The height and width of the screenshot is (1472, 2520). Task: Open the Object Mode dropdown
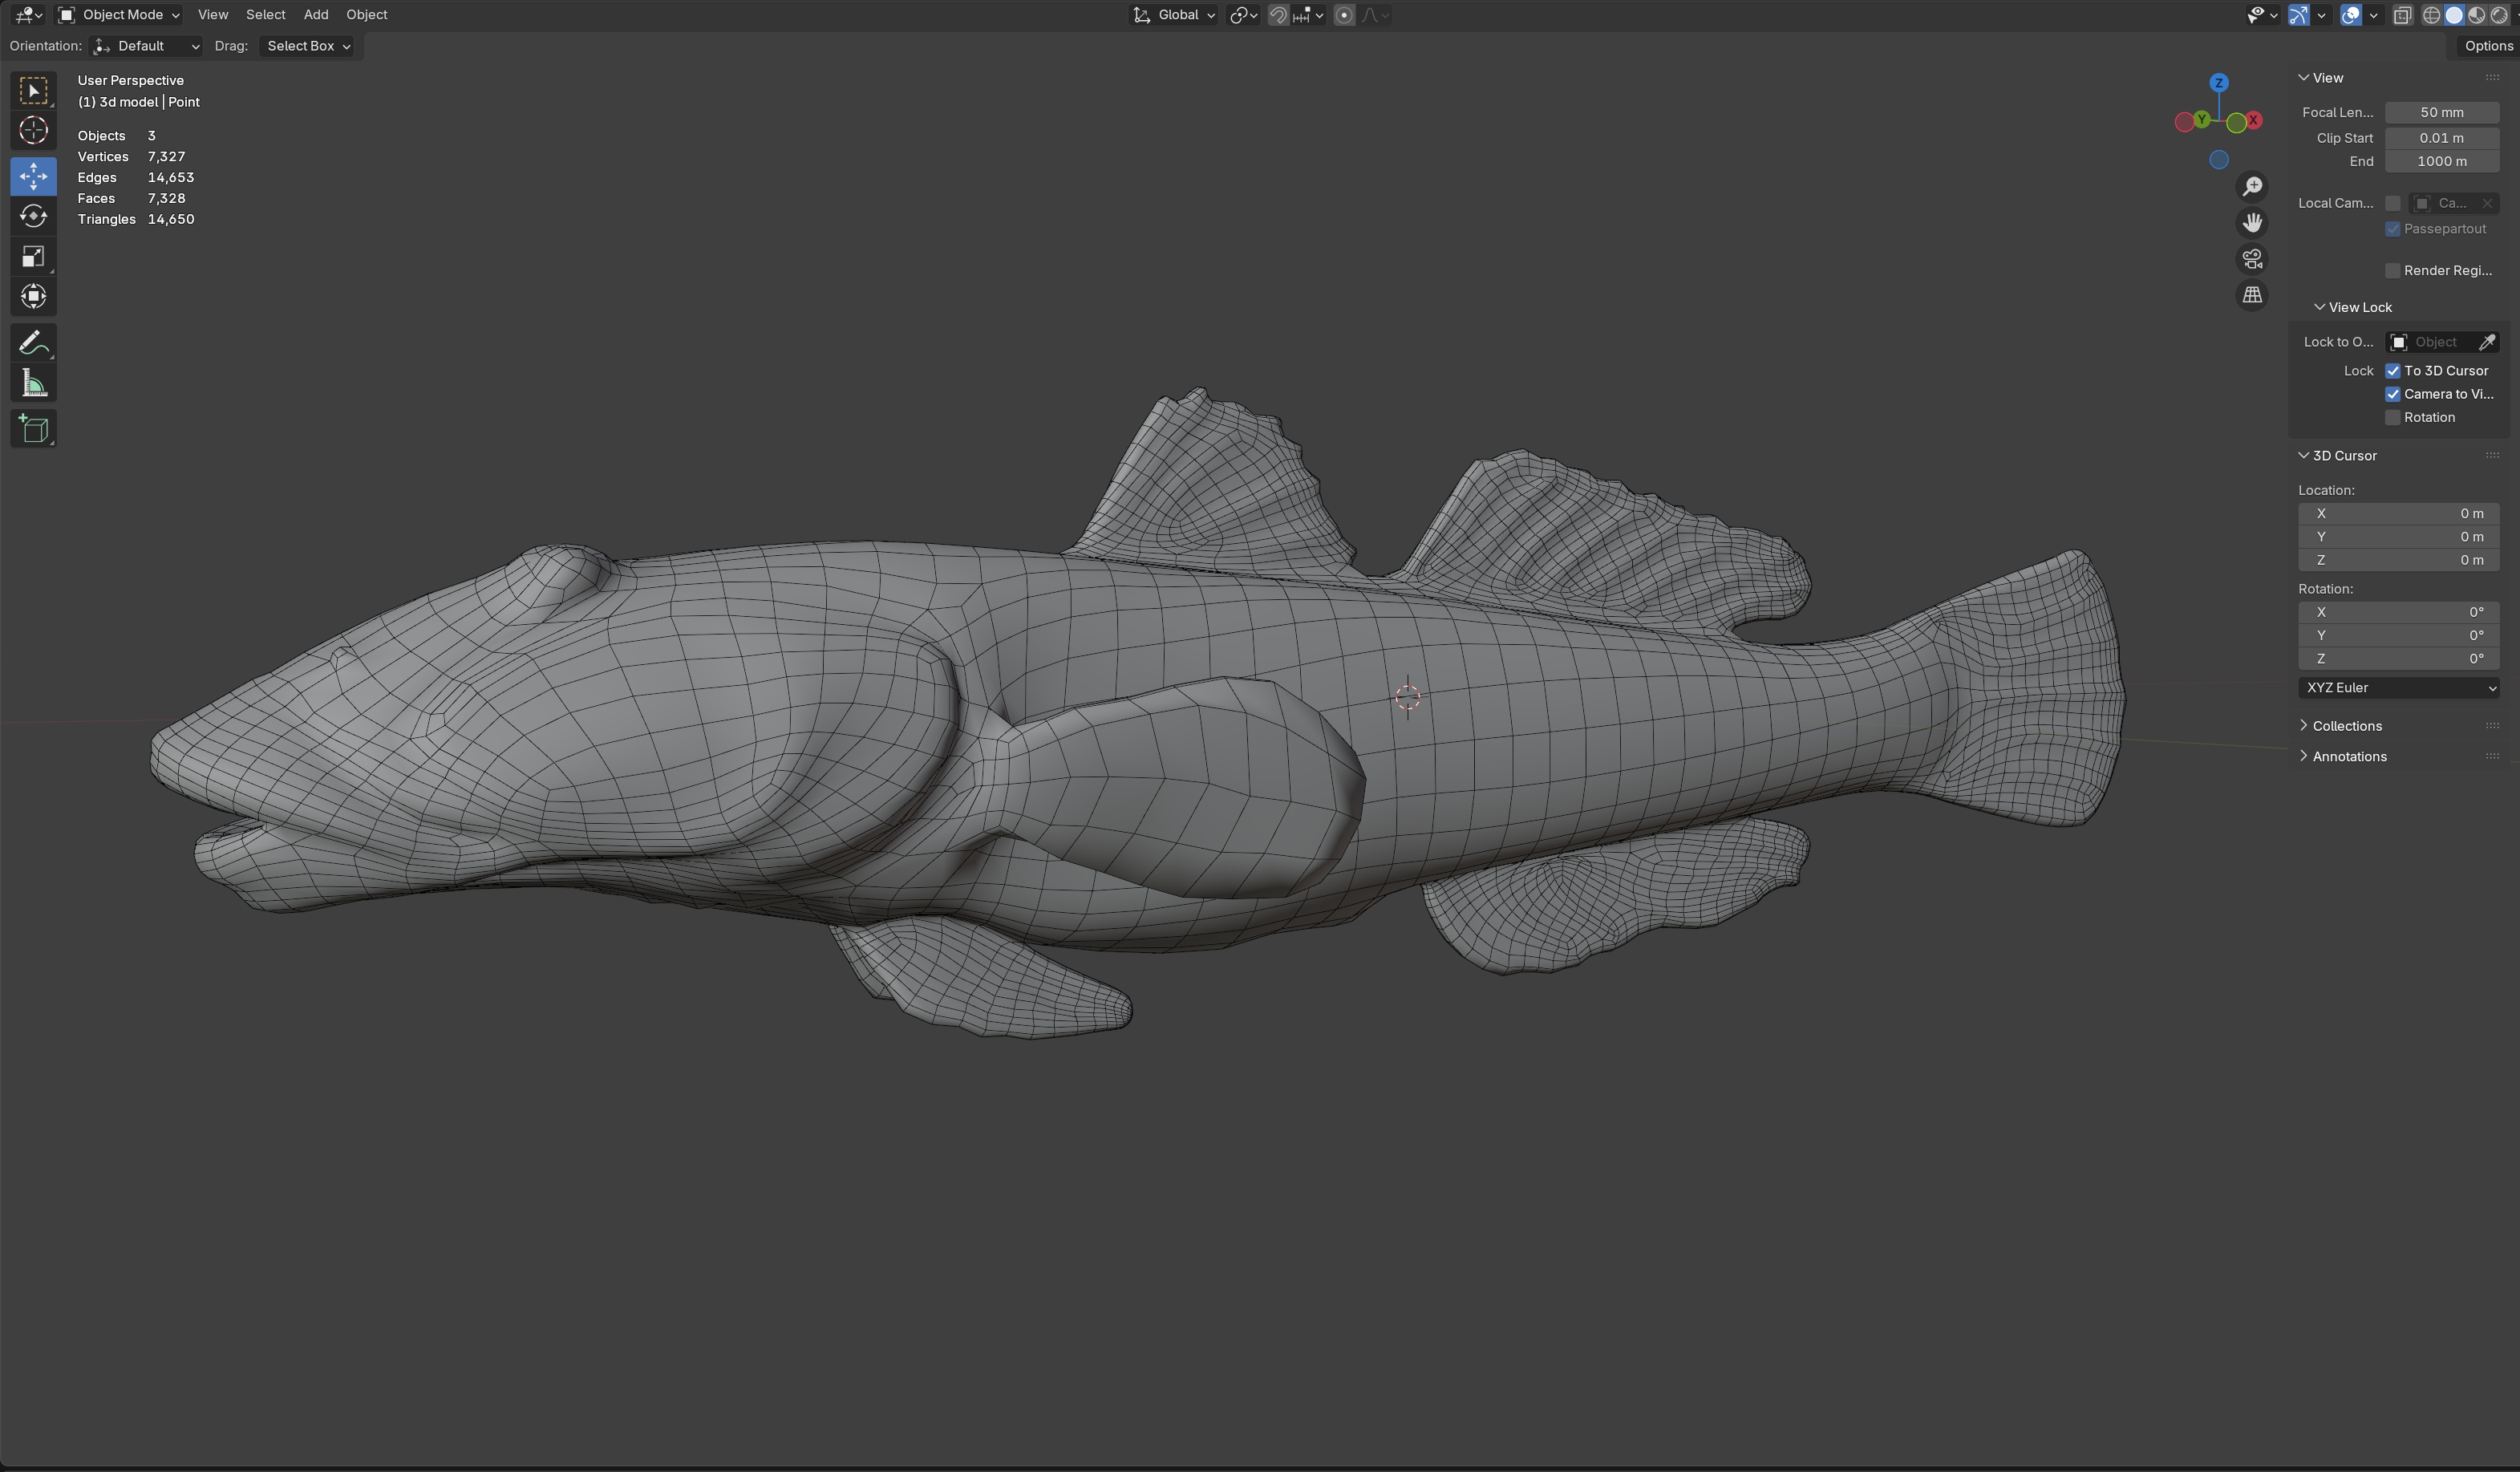[x=119, y=15]
